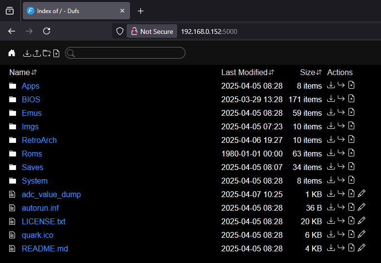381x263 pixels.
Task: Delete the quark.ico file
Action: click(351, 234)
